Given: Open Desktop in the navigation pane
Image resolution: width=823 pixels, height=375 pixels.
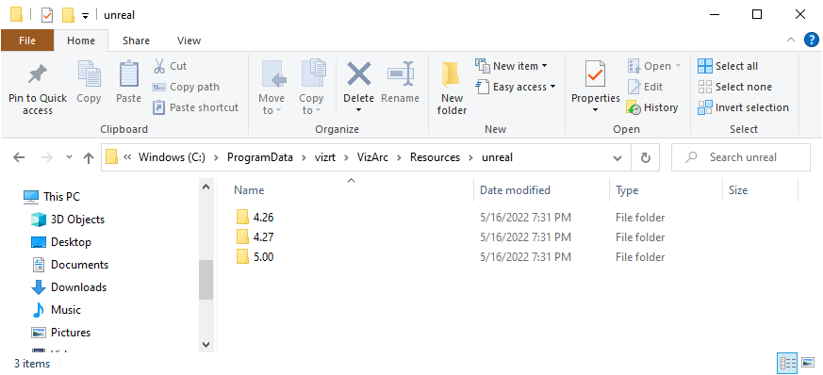Looking at the screenshot, I should 61,242.
